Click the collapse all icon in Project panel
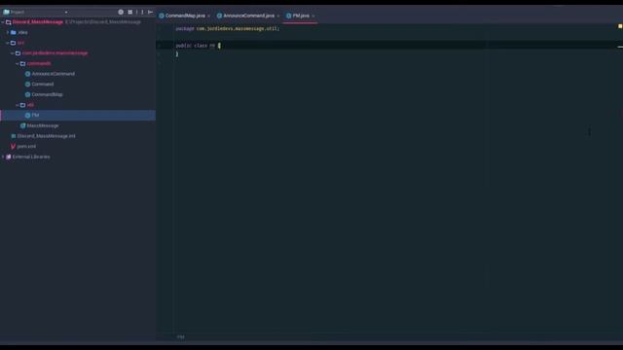Viewport: 623px width, 350px height. pyautogui.click(x=129, y=12)
